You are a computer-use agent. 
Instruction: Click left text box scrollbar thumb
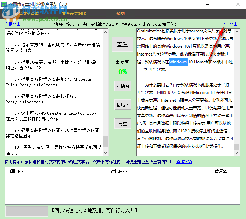105,141
